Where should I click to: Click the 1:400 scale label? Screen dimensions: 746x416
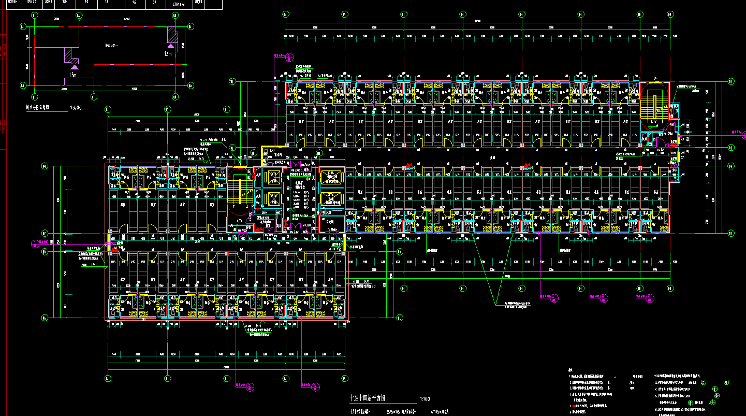tap(76, 109)
